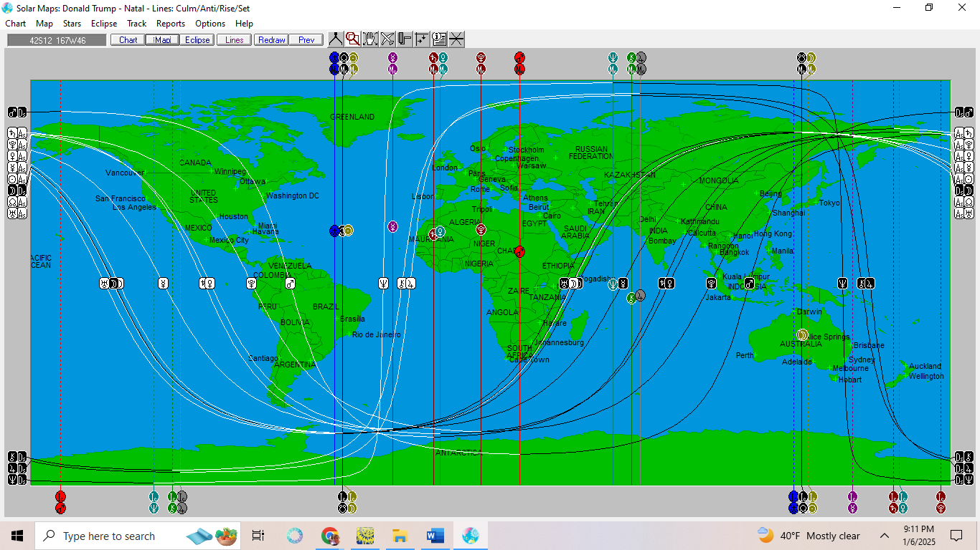Image resolution: width=980 pixels, height=550 pixels.
Task: Click the Chart toolbar button
Action: coord(128,40)
